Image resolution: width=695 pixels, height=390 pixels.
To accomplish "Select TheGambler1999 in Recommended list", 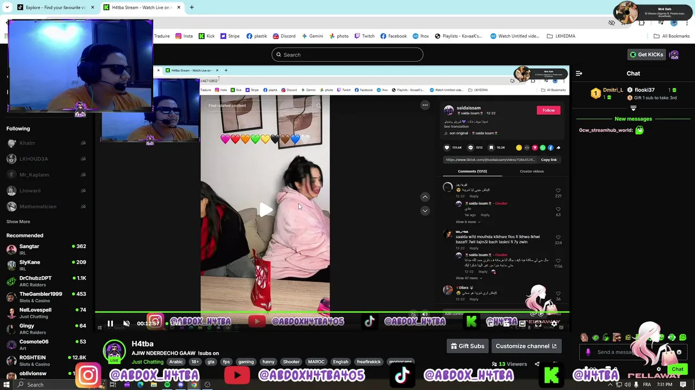I will 47,297.
